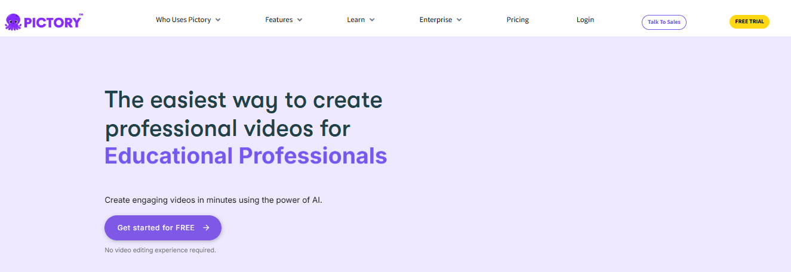Click the Login link
Image resolution: width=791 pixels, height=272 pixels.
585,20
